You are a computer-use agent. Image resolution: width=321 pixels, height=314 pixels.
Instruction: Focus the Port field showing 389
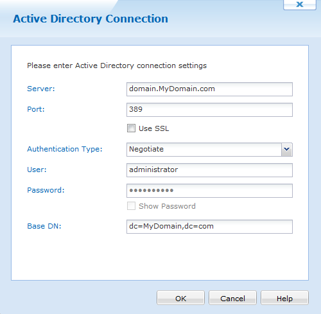[x=209, y=110]
